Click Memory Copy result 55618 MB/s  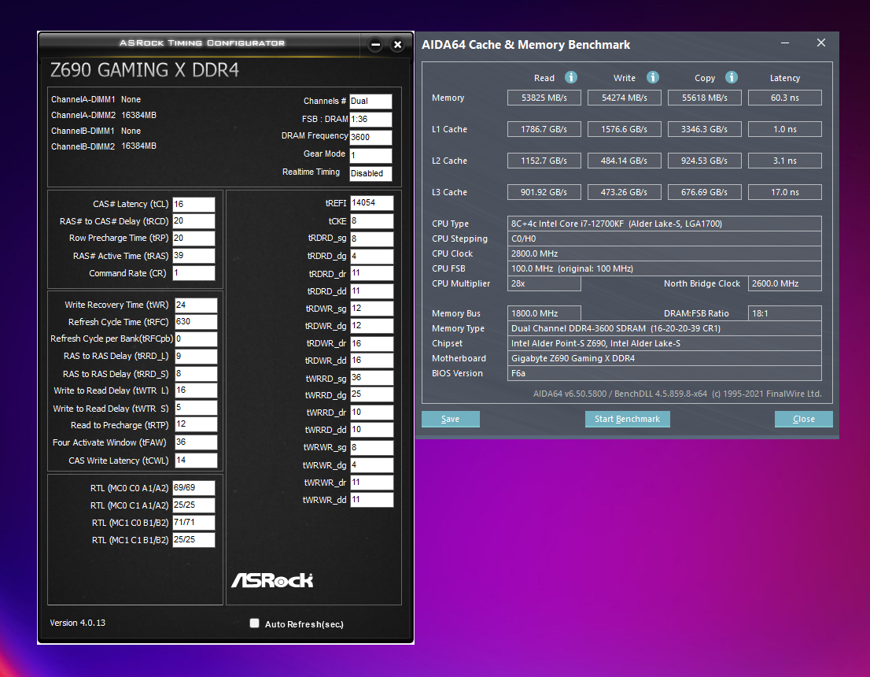pyautogui.click(x=705, y=98)
